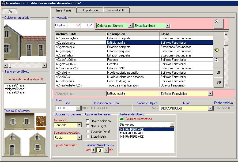Open the Ordenar por Numero dropdown

coord(130,26)
